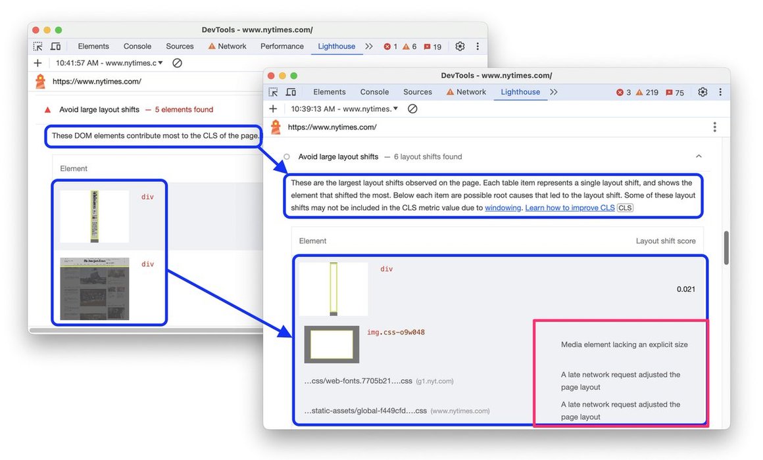Click img.css-o9w048 element thumbnail
Image resolution: width=763 pixels, height=460 pixels.
pos(332,344)
